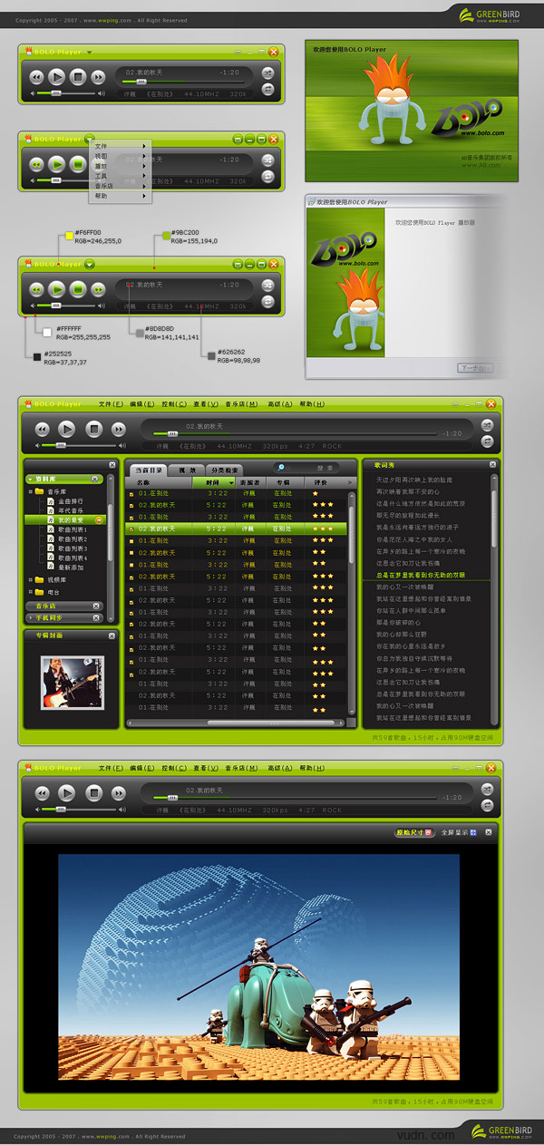Toggle repeat in the music library window

(488, 441)
